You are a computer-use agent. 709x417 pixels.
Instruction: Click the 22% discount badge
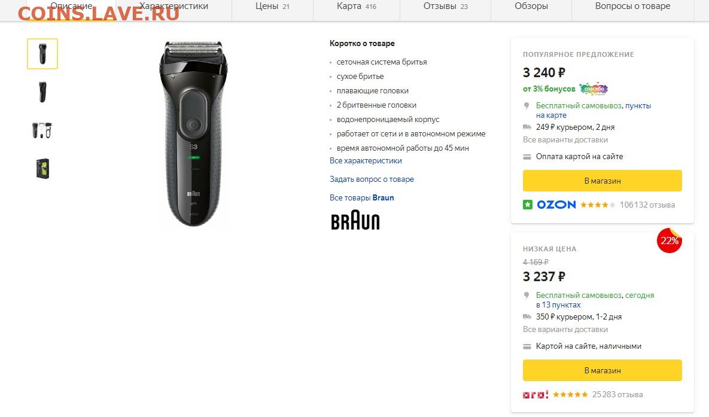coord(669,241)
